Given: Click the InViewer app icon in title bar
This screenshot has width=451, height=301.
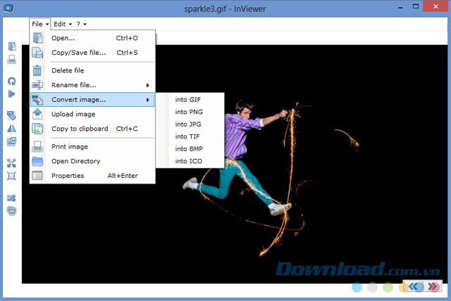Looking at the screenshot, I should (8, 8).
